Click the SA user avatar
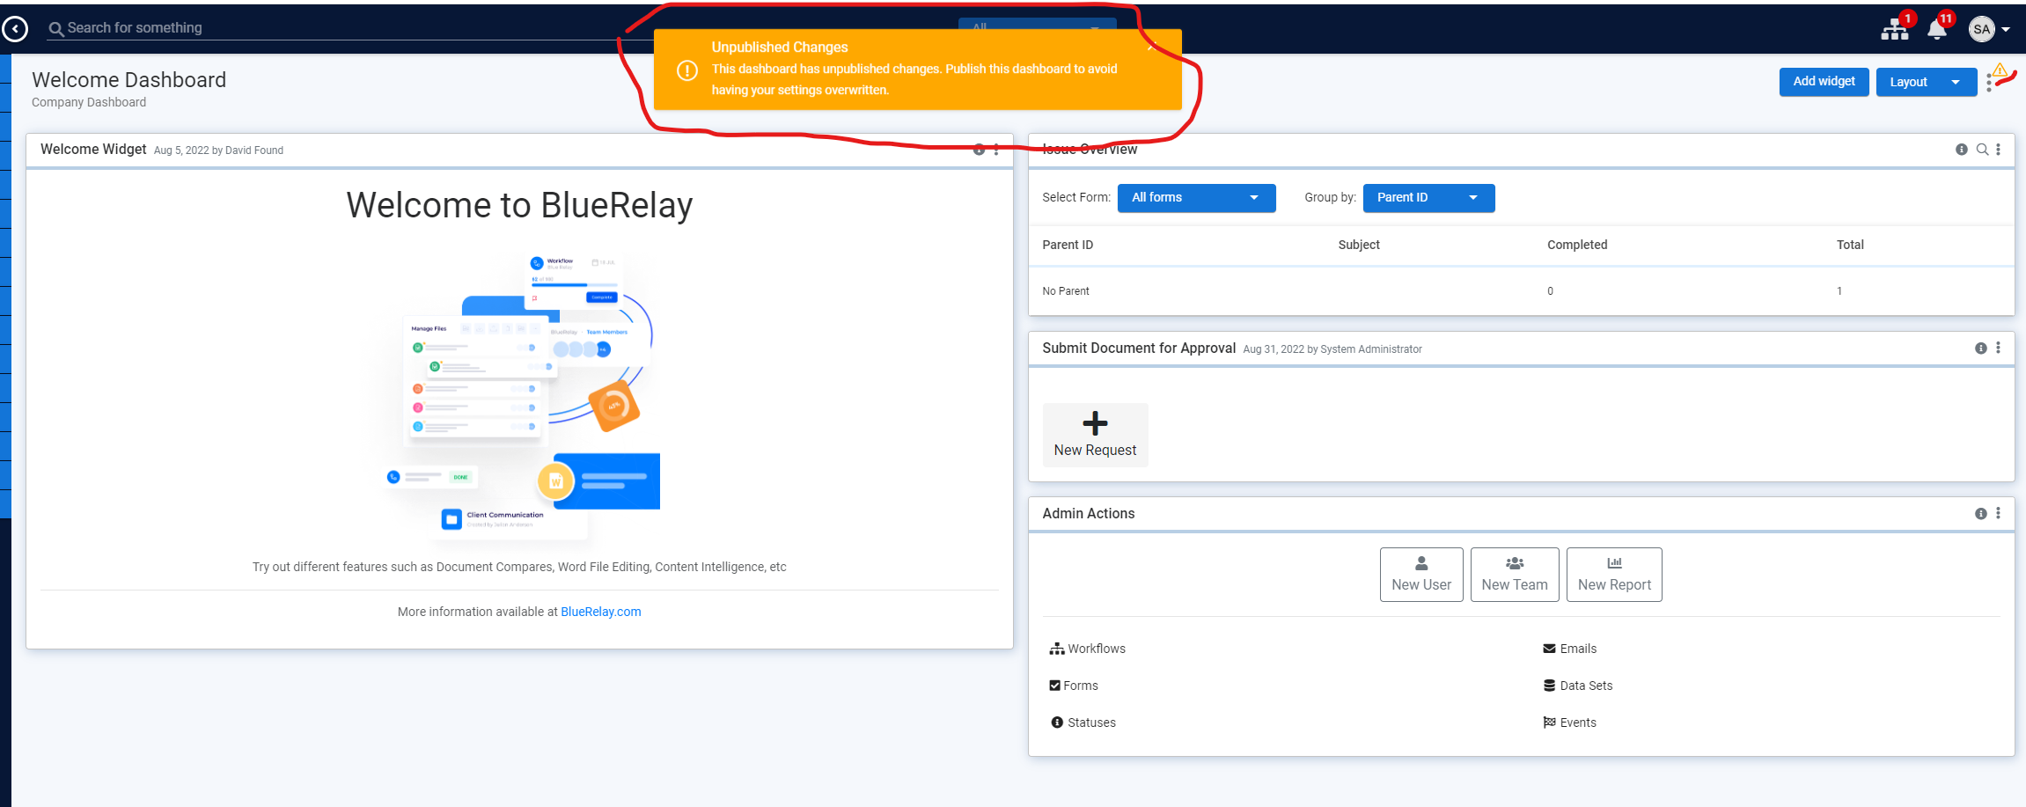Screen dimensions: 2026x807 pyautogui.click(x=1981, y=29)
